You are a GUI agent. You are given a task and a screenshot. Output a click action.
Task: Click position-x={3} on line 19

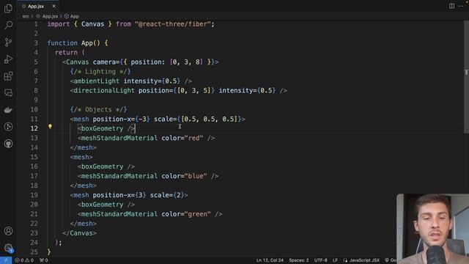click(119, 195)
